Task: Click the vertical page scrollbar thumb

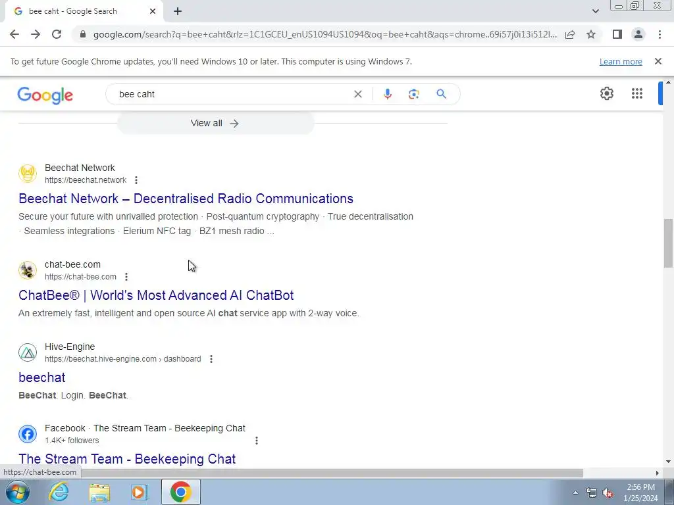Action: click(668, 243)
